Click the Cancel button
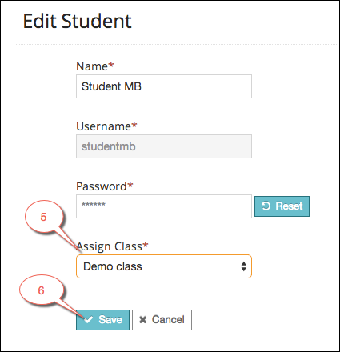Viewport: 340px width, 352px height. [x=162, y=320]
